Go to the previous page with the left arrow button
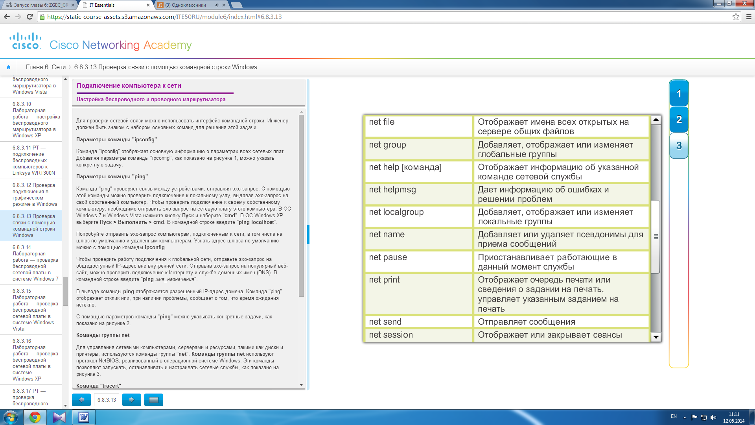This screenshot has height=425, width=755. click(81, 400)
